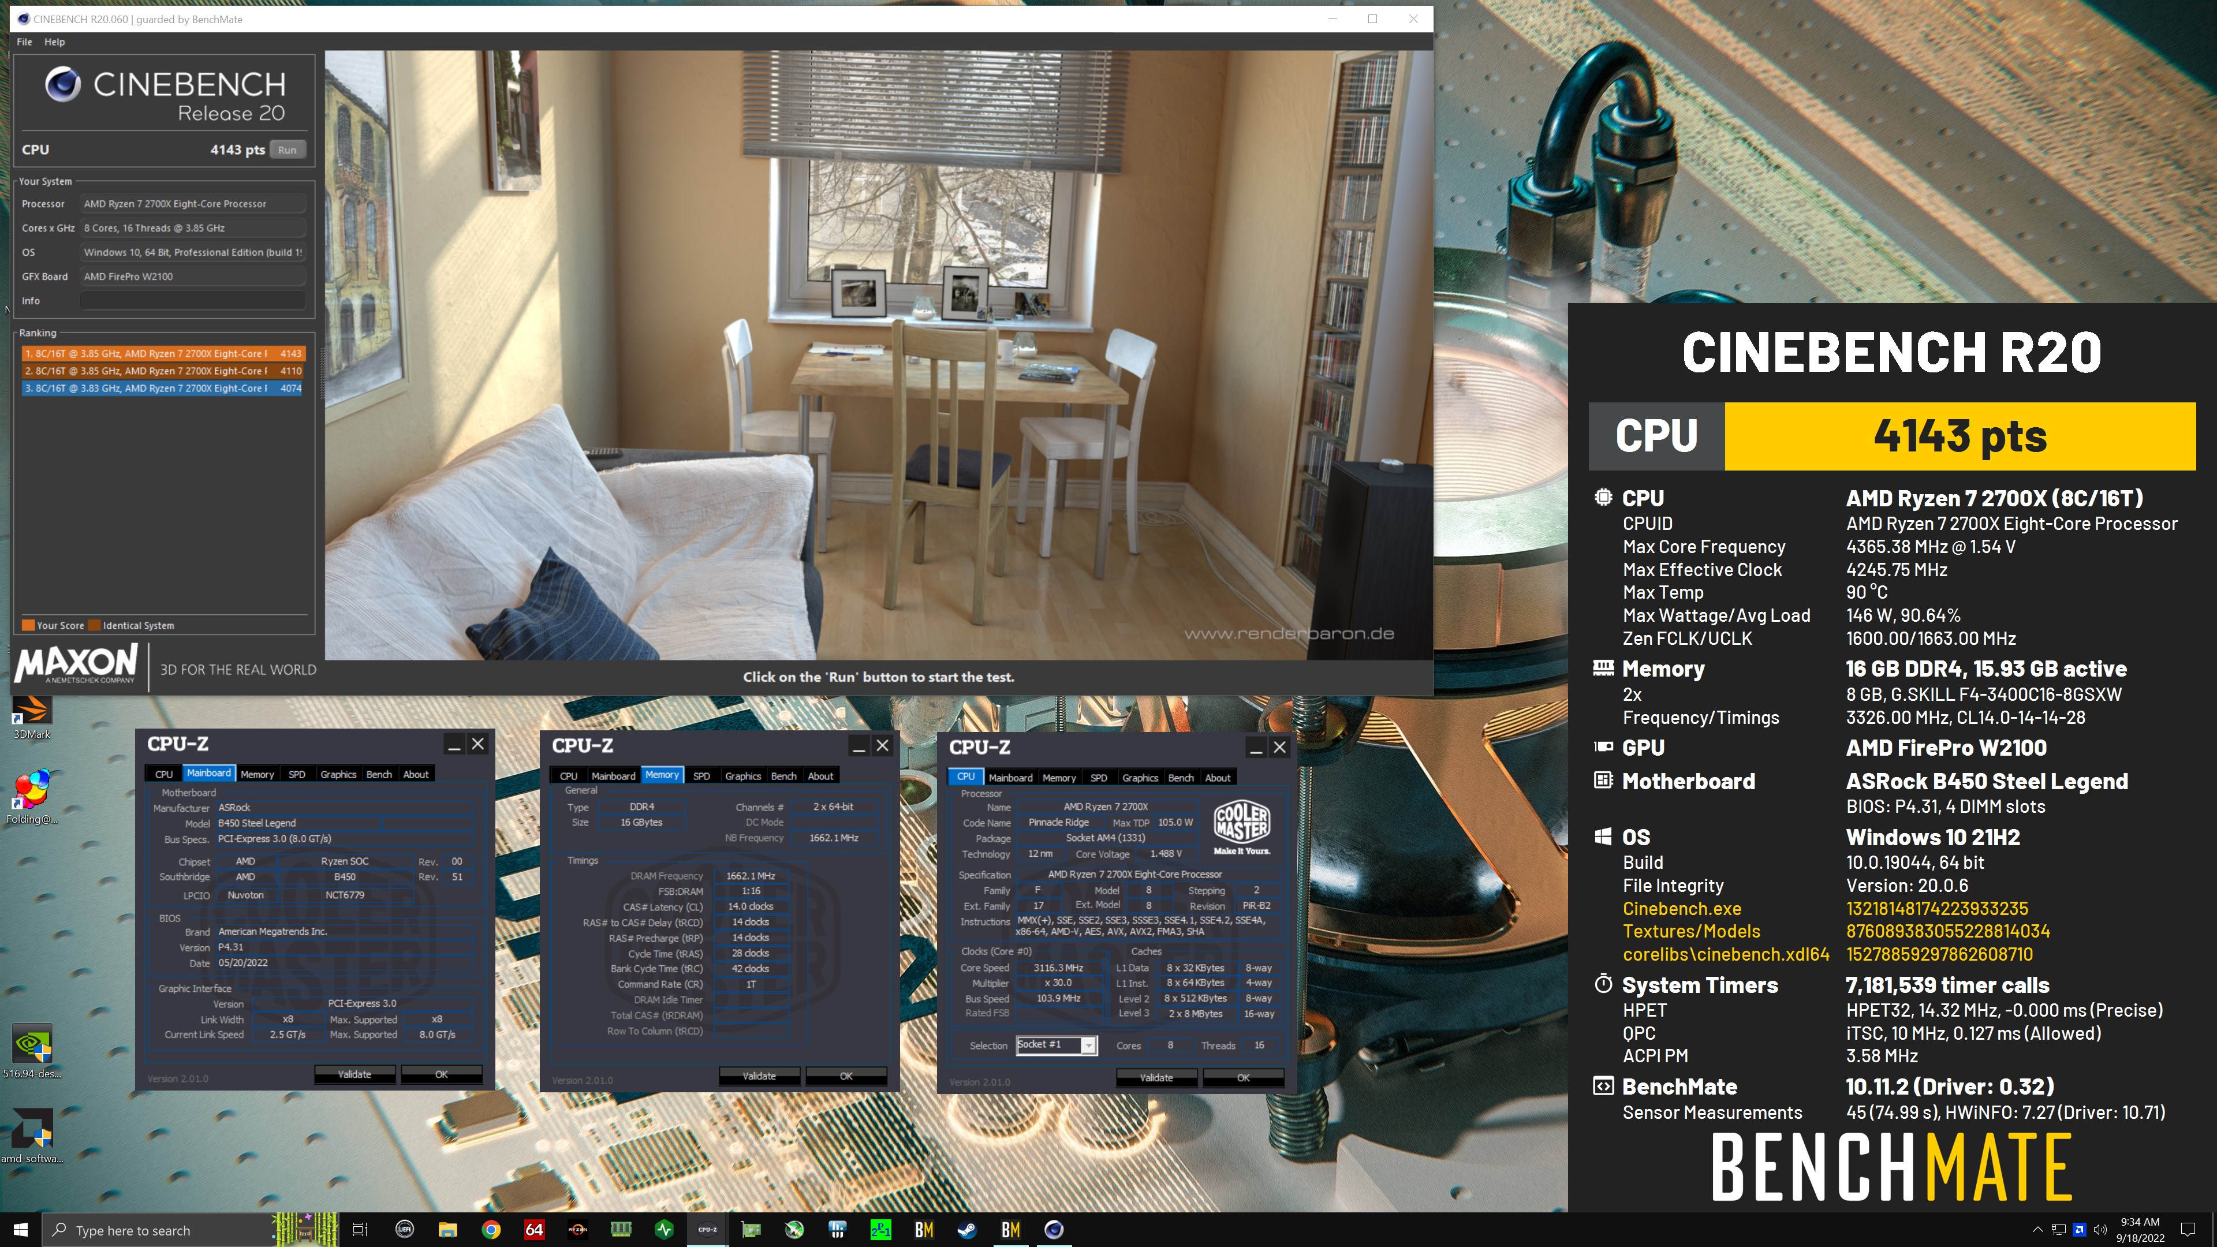Image resolution: width=2217 pixels, height=1247 pixels.
Task: Select the ranking row scoring 4074
Action: [163, 388]
